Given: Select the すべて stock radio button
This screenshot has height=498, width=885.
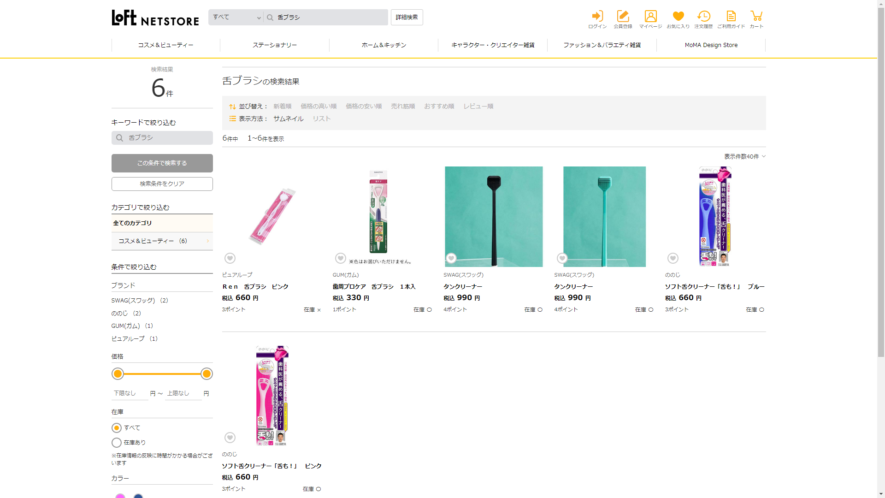Looking at the screenshot, I should (x=117, y=428).
